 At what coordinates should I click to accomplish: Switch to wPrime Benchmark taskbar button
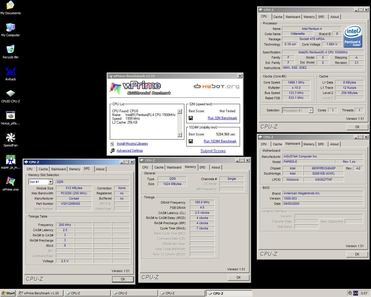40,293
